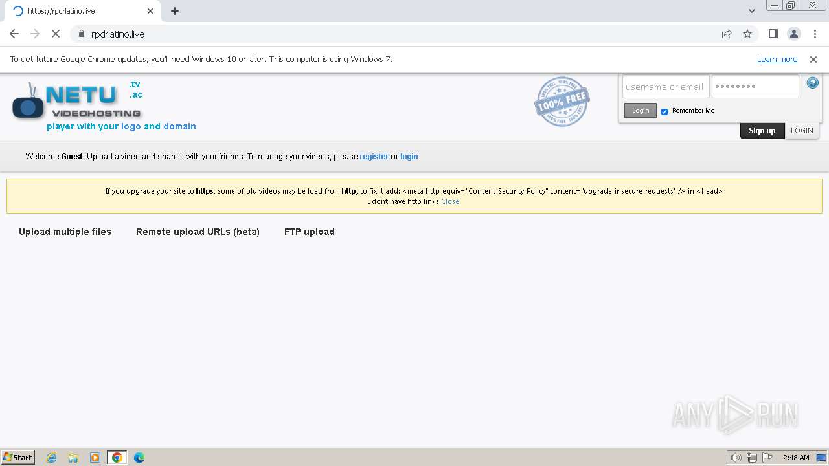Open the Chrome side panel

773,34
